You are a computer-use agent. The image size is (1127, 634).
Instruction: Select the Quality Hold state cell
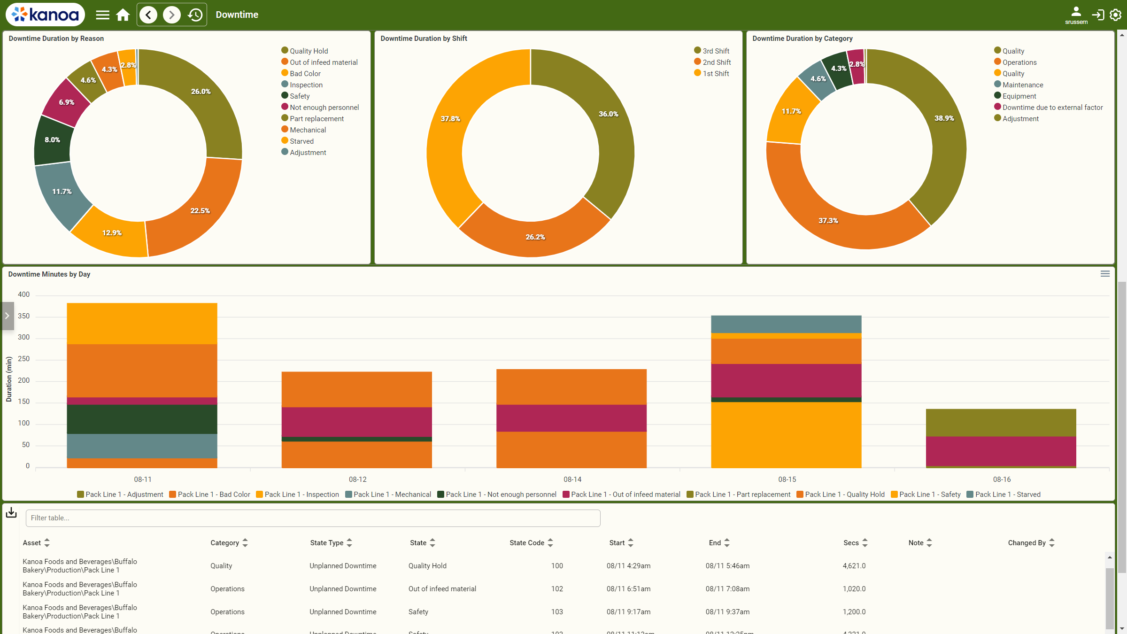[427, 566]
